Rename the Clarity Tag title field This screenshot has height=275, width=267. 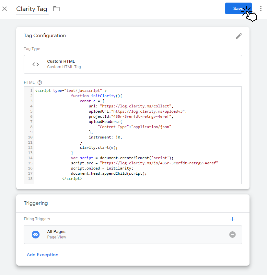point(32,9)
